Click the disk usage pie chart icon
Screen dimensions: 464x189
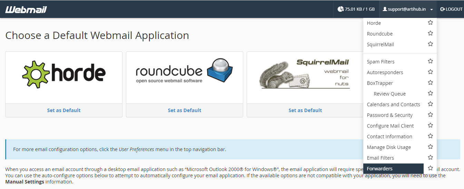(x=340, y=9)
